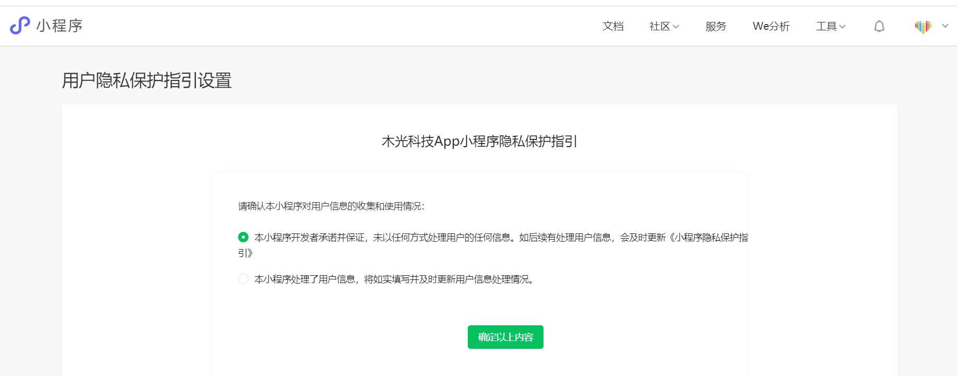
Task: Click the 确定以上内容 button
Action: (505, 337)
